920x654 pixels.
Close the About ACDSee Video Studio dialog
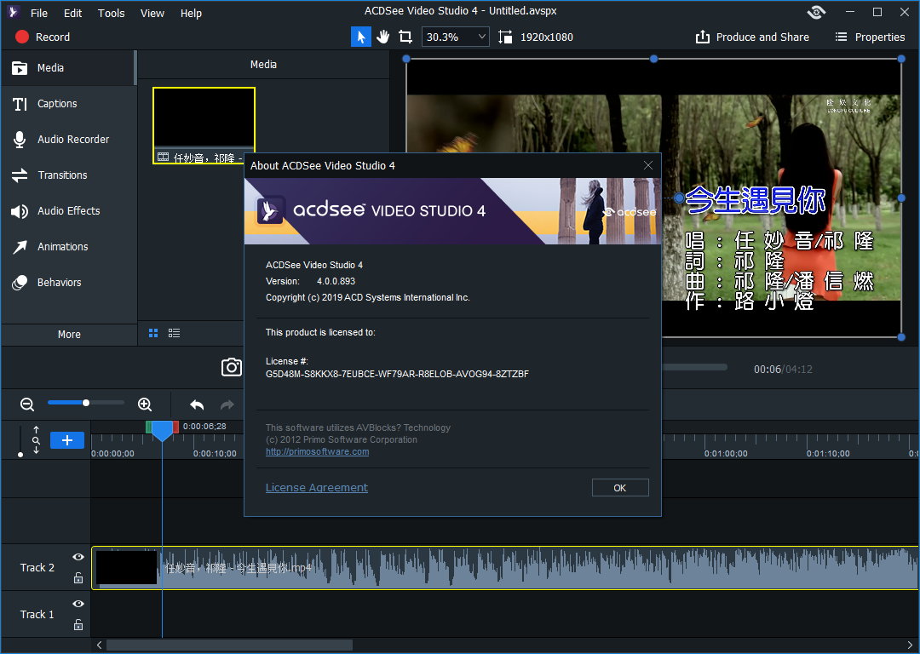[x=647, y=165]
